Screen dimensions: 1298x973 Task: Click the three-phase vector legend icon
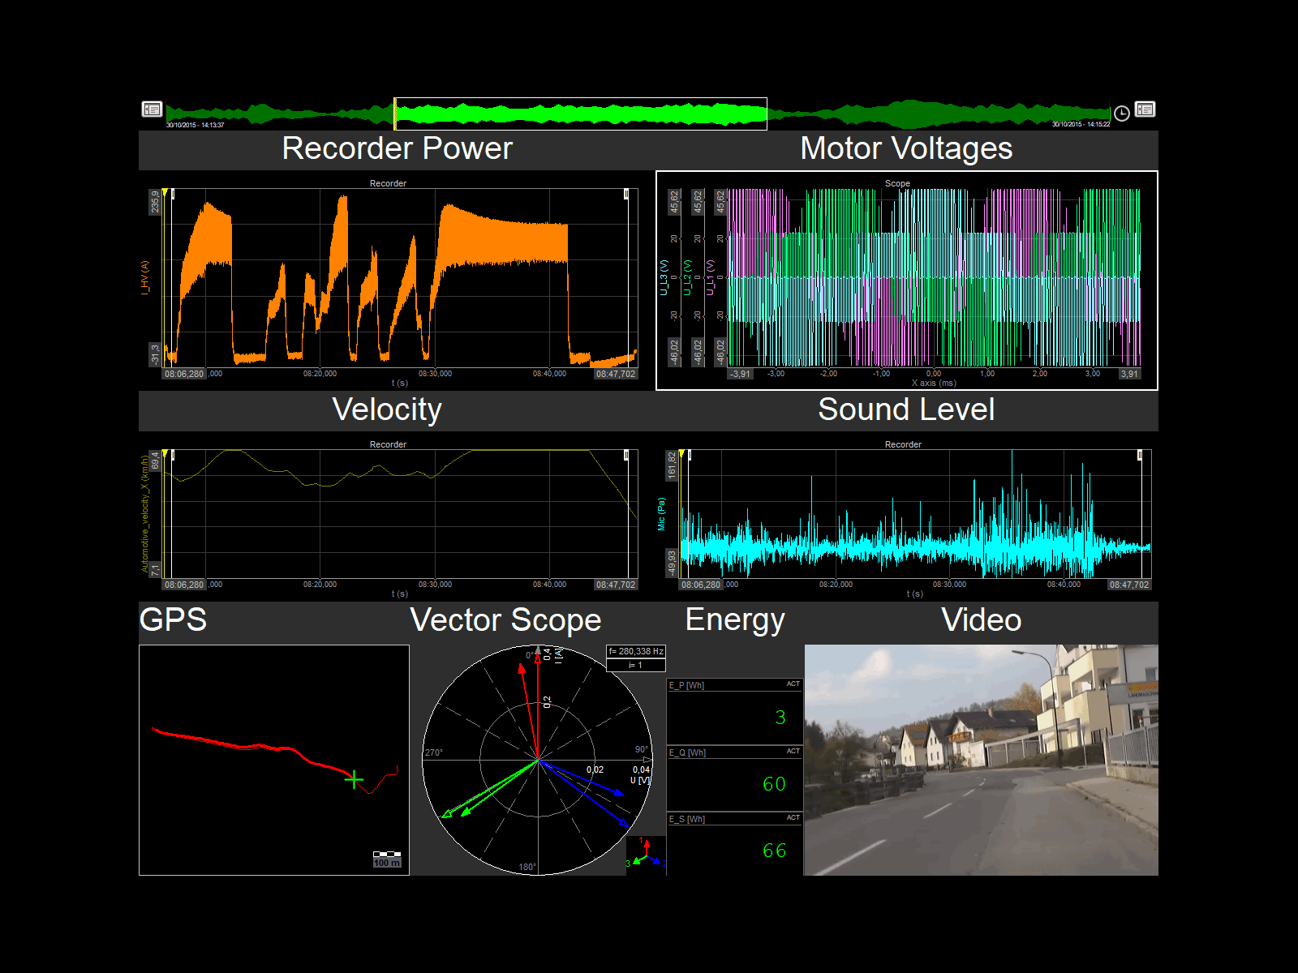[x=647, y=854]
